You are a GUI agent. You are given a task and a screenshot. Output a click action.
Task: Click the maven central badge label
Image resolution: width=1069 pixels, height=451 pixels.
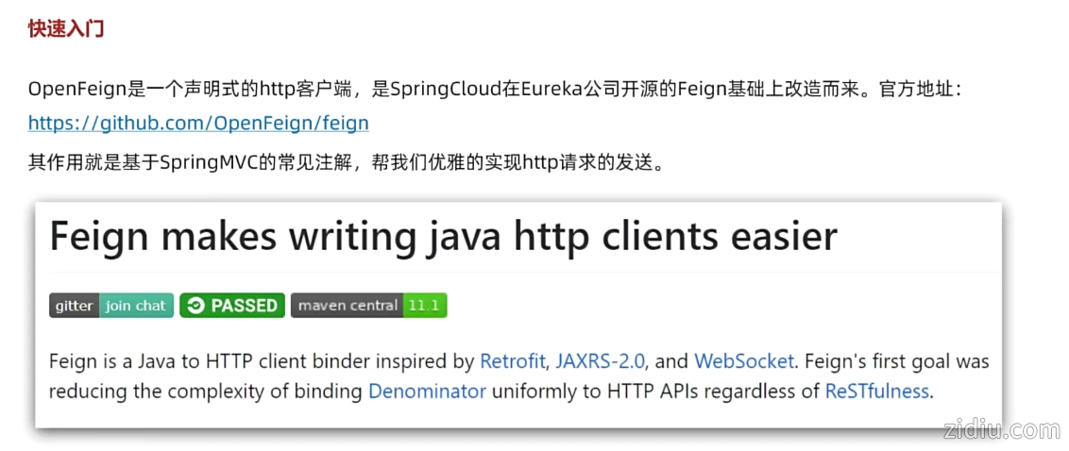(x=347, y=306)
